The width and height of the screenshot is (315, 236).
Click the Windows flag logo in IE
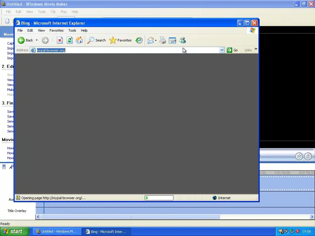tap(252, 30)
